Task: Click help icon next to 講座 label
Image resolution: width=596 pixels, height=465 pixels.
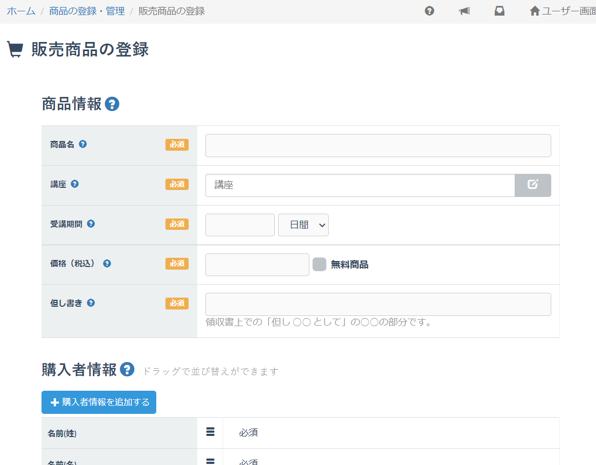Action: tap(75, 184)
